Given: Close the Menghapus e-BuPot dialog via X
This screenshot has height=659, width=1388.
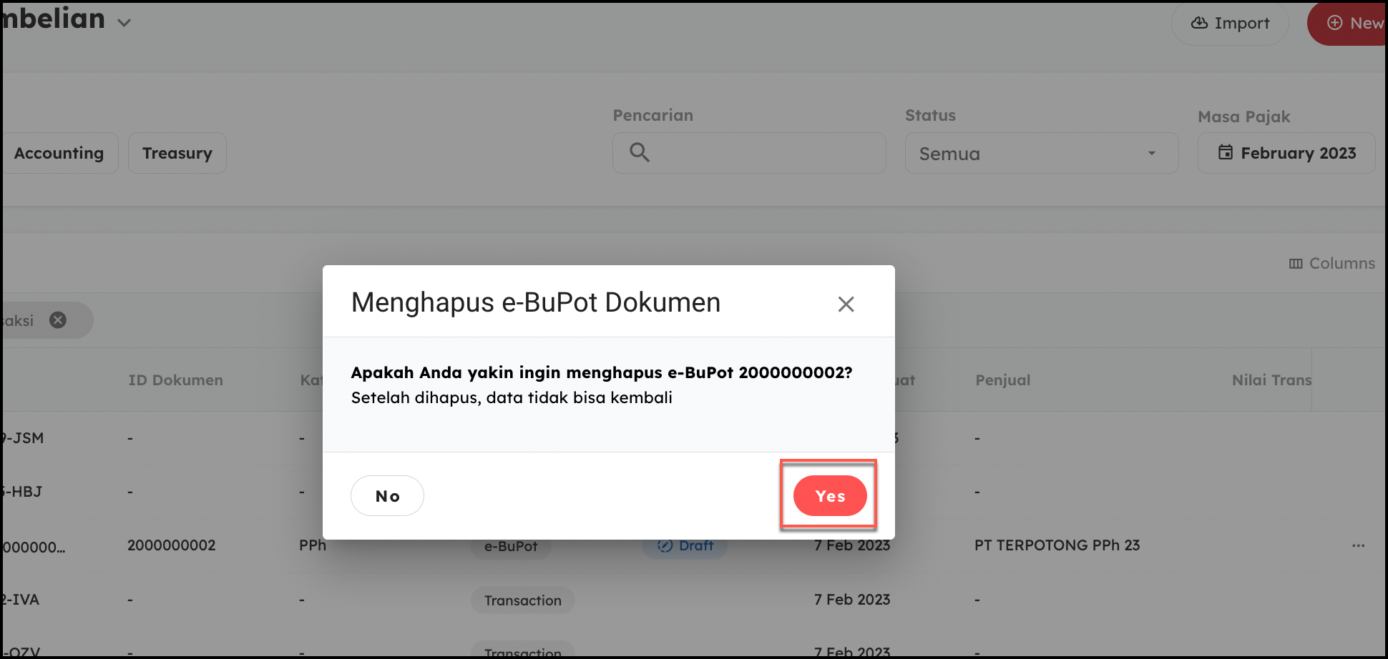Looking at the screenshot, I should tap(846, 304).
